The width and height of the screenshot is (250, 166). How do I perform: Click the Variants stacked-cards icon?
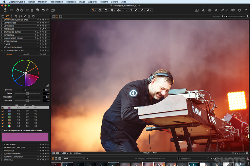53,10
